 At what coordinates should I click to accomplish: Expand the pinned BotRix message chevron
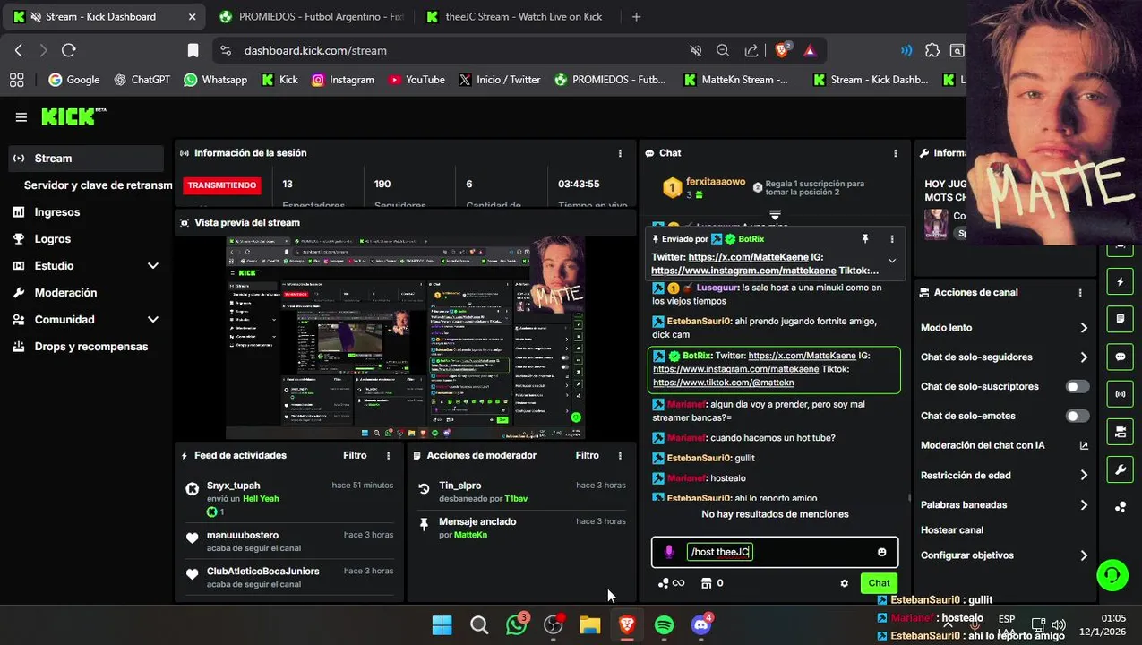[x=892, y=261]
